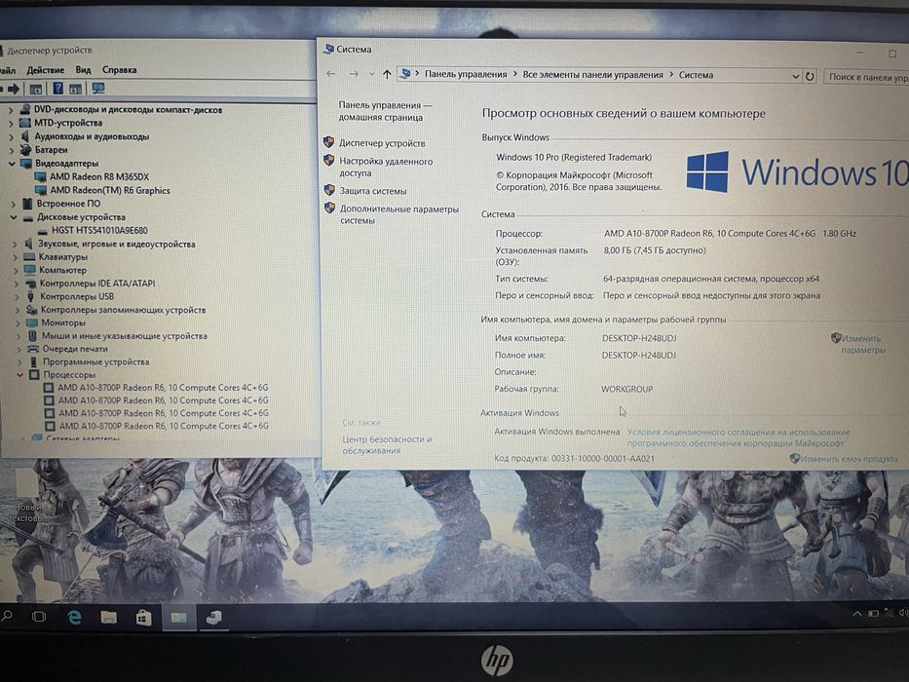Open File Explorer from the taskbar
Viewport: 909px width, 682px height.
(x=108, y=618)
